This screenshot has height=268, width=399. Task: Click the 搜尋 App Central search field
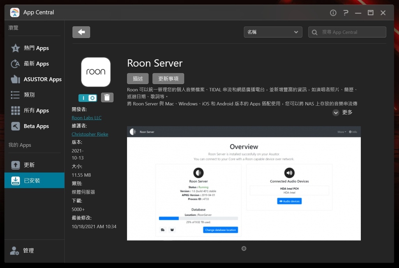[x=347, y=32]
